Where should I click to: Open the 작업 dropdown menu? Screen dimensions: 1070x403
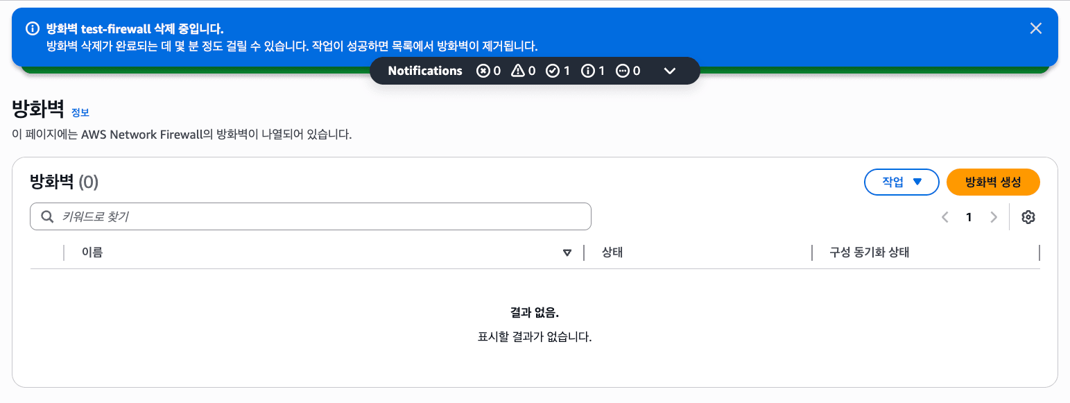pyautogui.click(x=901, y=182)
